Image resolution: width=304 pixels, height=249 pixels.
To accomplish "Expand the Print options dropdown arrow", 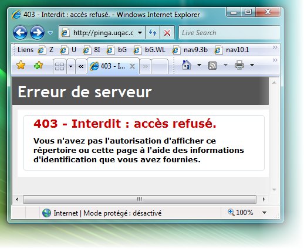I will pyautogui.click(x=252, y=65).
